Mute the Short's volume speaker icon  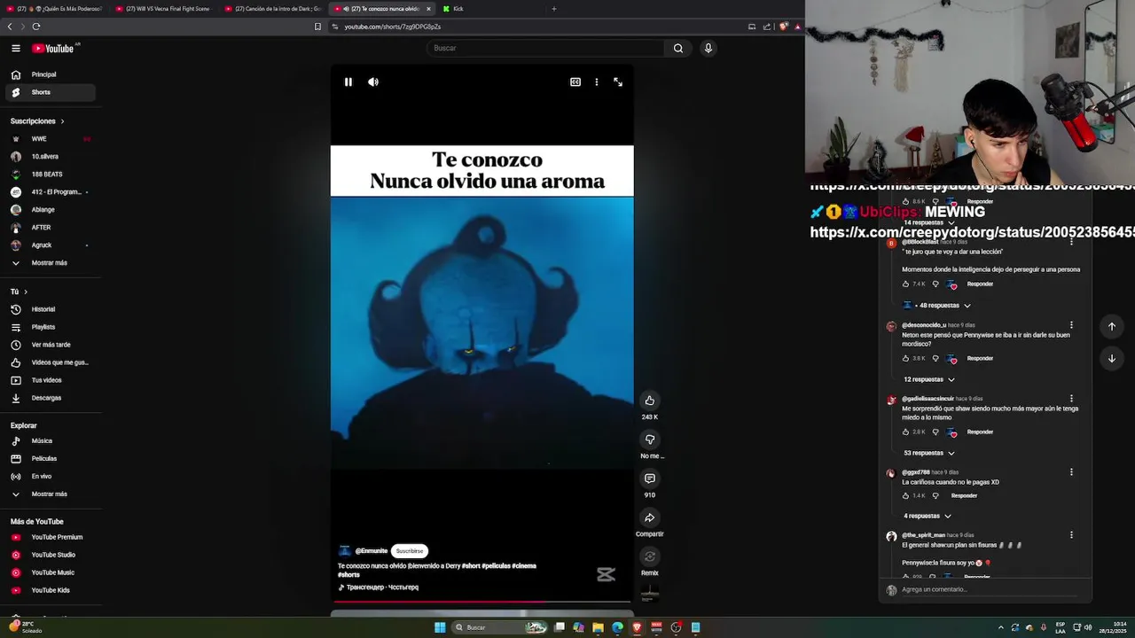(x=373, y=82)
